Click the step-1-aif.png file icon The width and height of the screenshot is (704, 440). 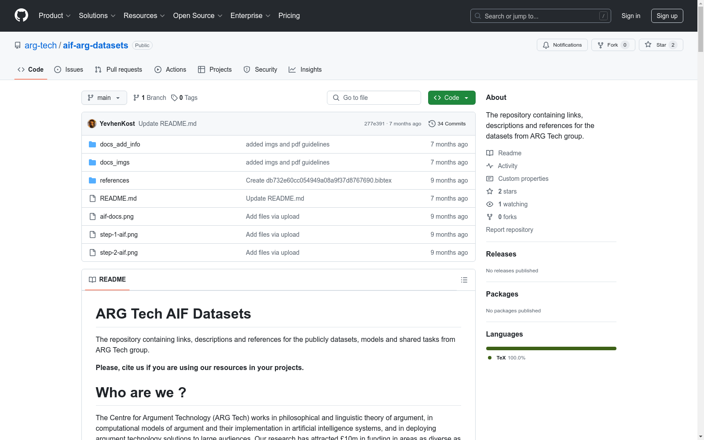[x=92, y=235]
